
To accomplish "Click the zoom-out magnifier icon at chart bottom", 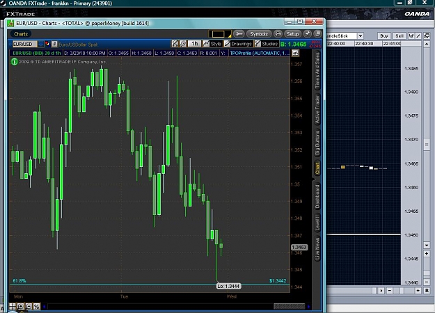I will (29, 306).
